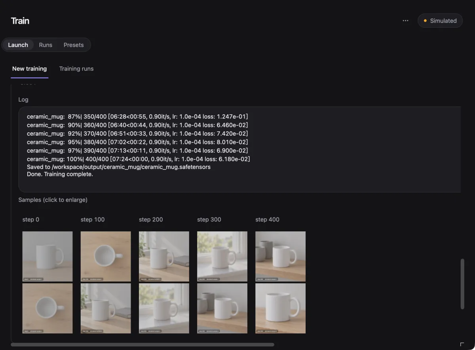Switch to the Launch tab
This screenshot has width=475, height=350.
tap(18, 45)
